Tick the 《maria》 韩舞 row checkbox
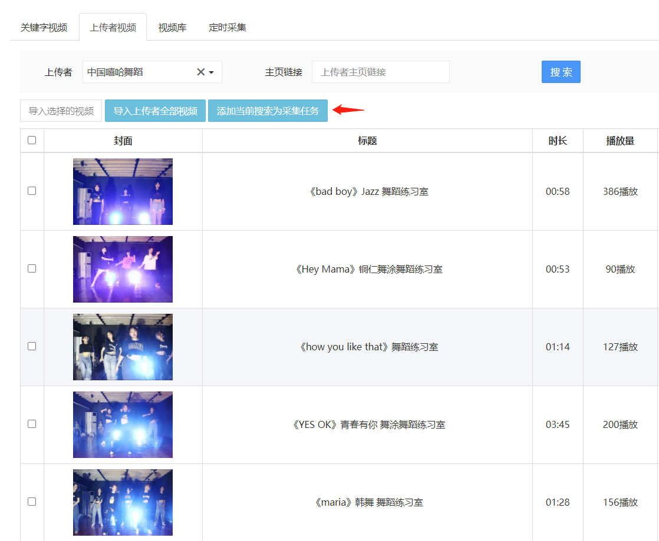 [x=32, y=502]
